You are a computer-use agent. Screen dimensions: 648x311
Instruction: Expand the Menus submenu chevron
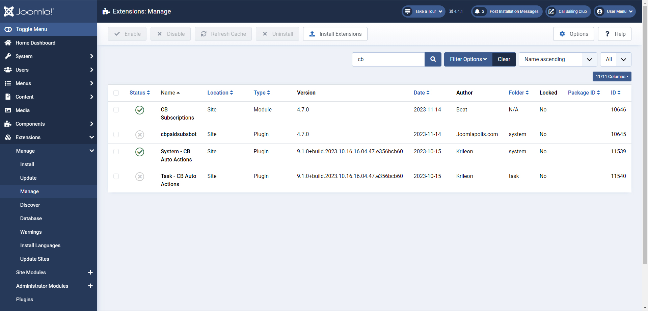(91, 83)
